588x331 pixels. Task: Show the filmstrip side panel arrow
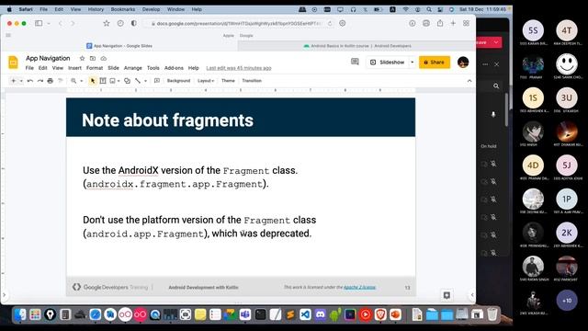(x=4, y=295)
